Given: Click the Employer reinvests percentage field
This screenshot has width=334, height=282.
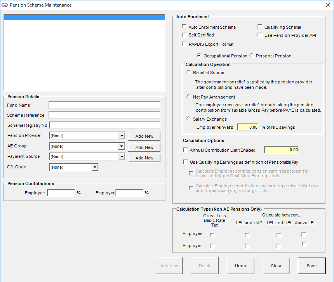Looking at the screenshot, I should [248, 127].
